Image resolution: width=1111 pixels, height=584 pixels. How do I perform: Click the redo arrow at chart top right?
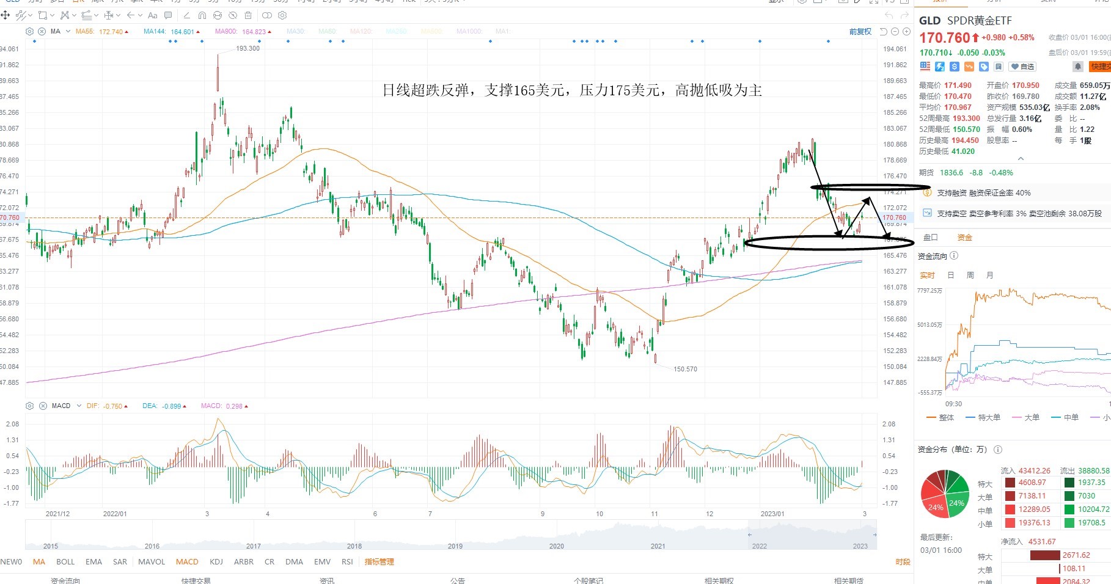(x=904, y=15)
